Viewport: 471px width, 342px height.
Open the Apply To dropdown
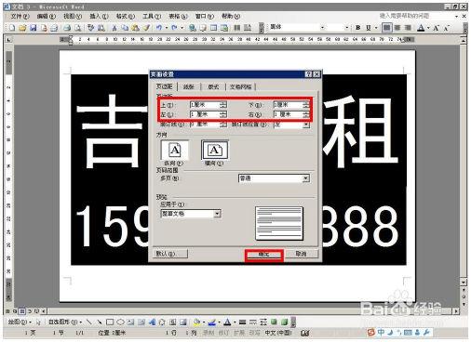pyautogui.click(x=217, y=214)
